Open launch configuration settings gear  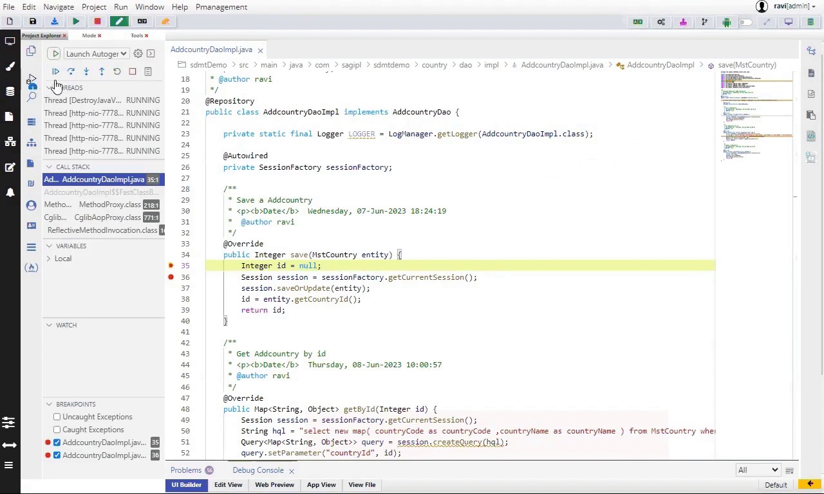click(x=138, y=54)
